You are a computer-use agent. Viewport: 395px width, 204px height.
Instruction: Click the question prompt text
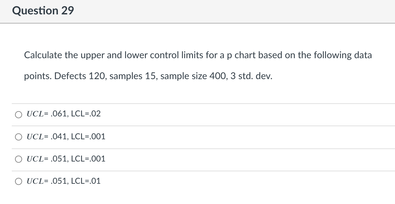click(197, 65)
